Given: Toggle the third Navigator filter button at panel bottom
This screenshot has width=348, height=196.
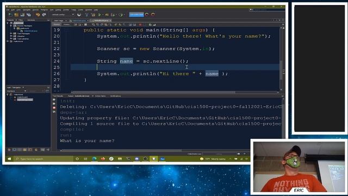Looking at the screenshot, I should click(x=20, y=150).
